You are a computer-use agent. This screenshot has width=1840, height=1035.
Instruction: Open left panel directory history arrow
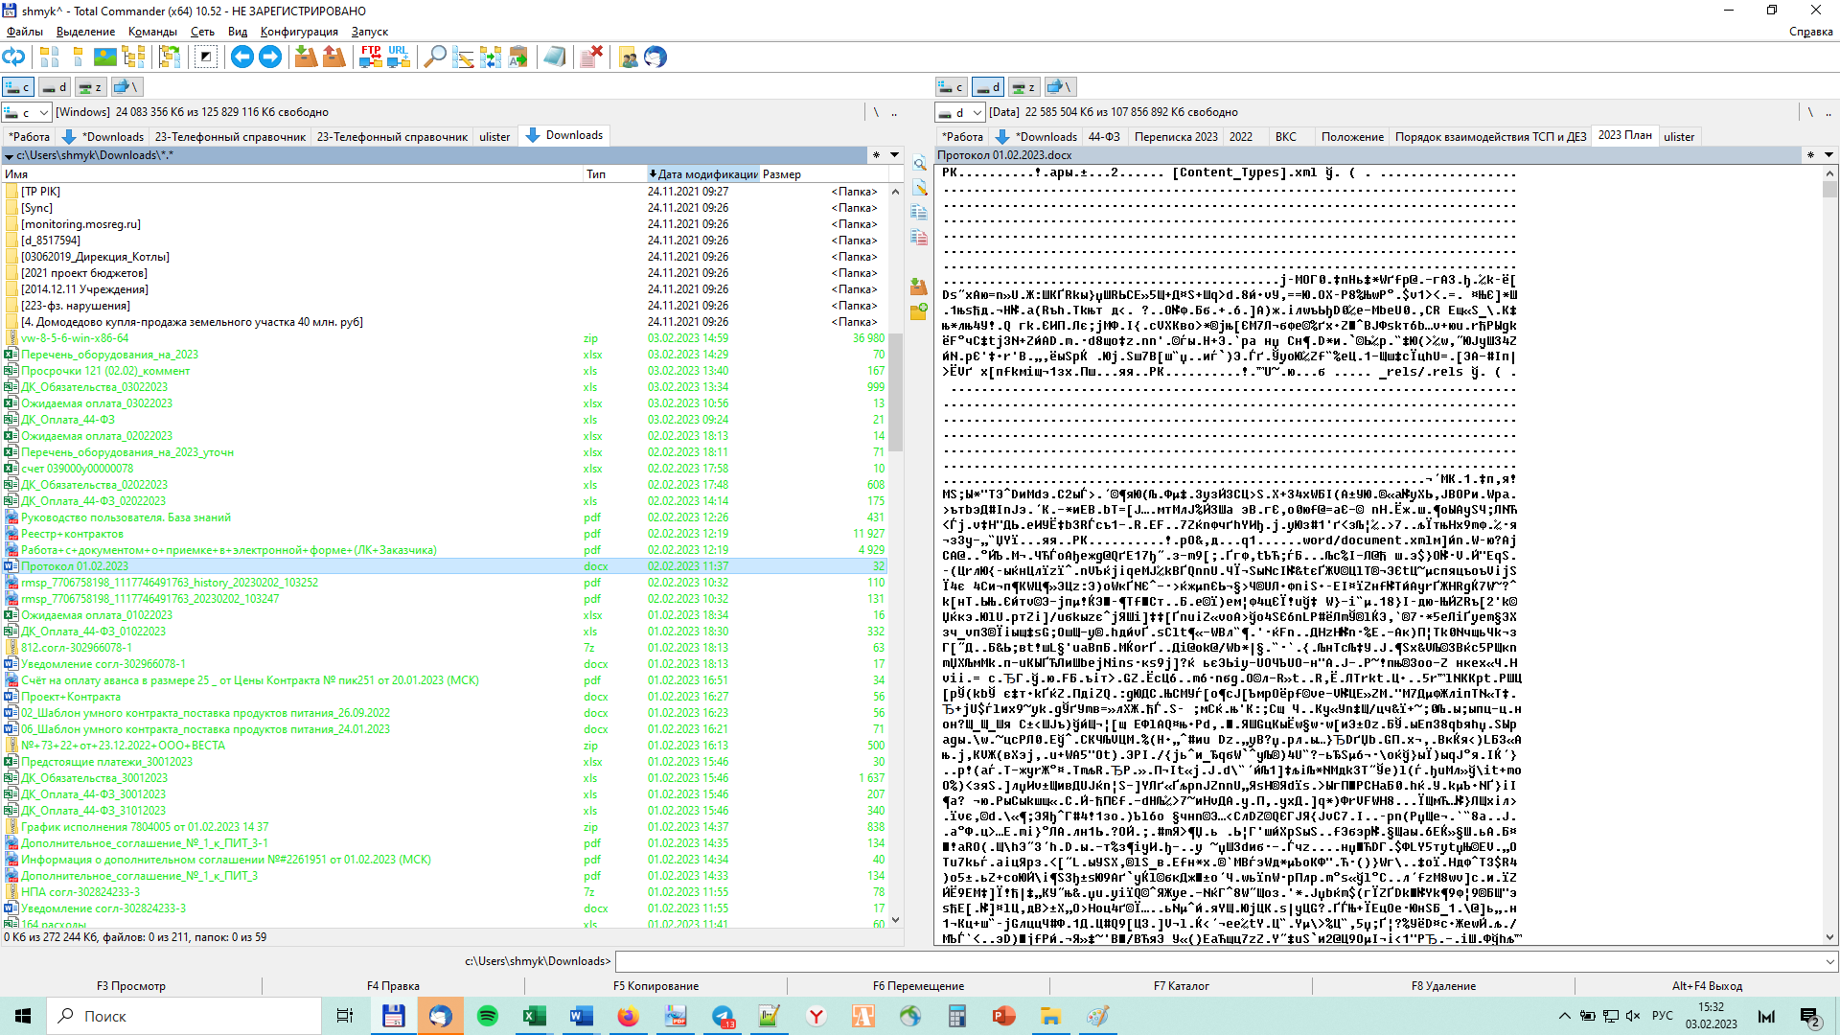[x=894, y=154]
